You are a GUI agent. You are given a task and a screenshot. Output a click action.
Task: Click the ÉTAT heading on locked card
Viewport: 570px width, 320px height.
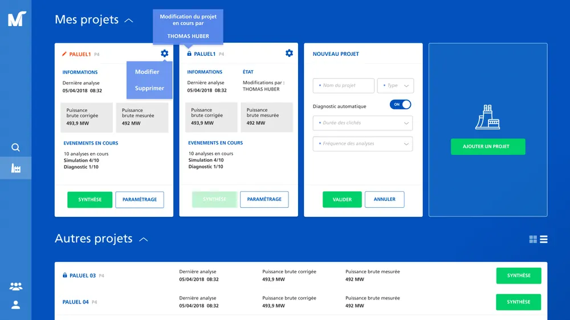(249, 72)
